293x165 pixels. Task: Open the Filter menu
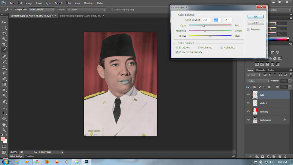coord(68,3)
